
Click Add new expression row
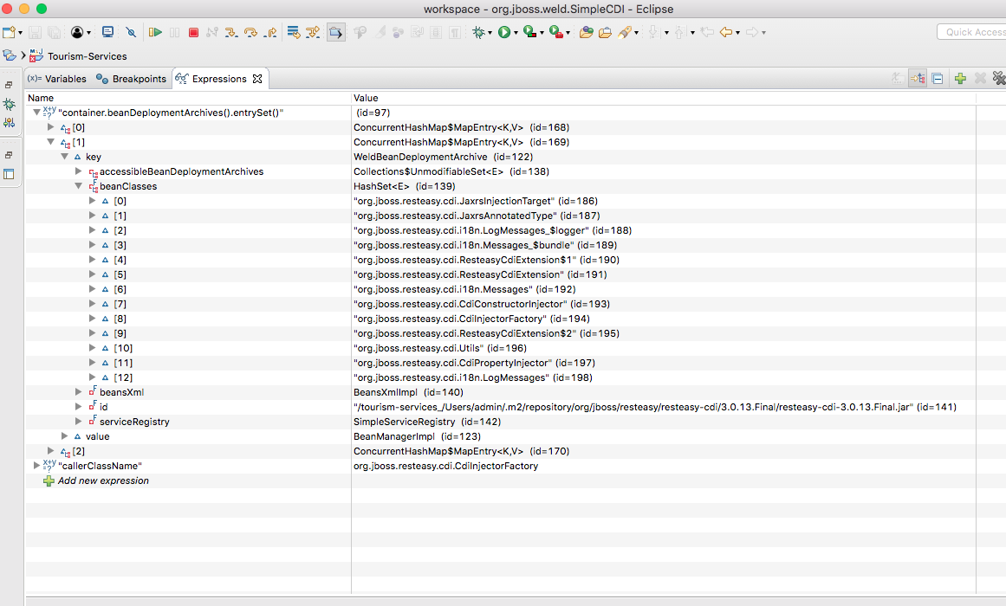click(x=102, y=480)
